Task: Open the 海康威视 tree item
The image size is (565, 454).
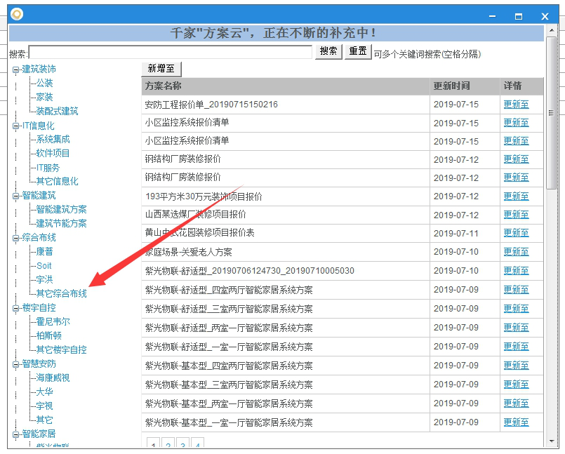Action: [x=53, y=378]
